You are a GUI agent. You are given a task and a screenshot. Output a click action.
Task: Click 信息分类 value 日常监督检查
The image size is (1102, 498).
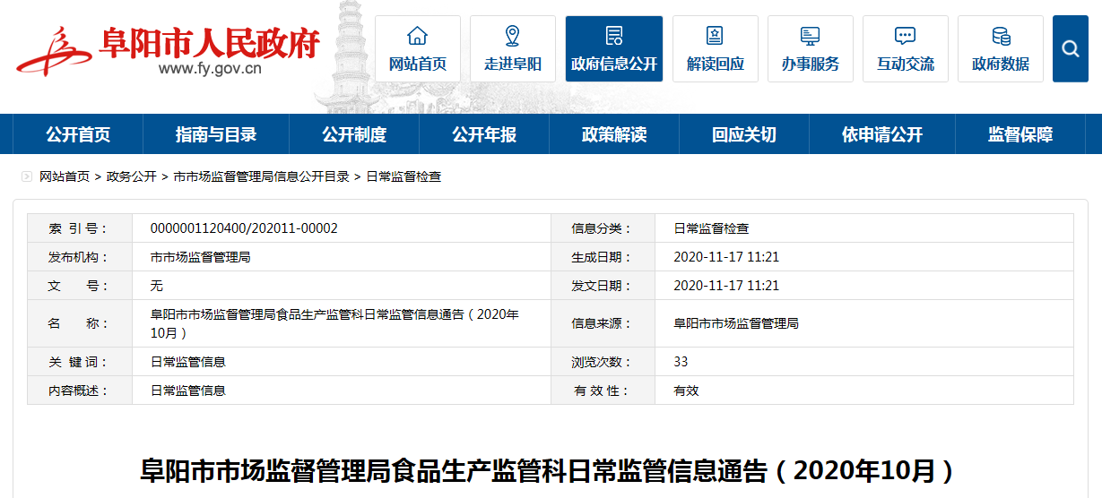[x=711, y=228]
